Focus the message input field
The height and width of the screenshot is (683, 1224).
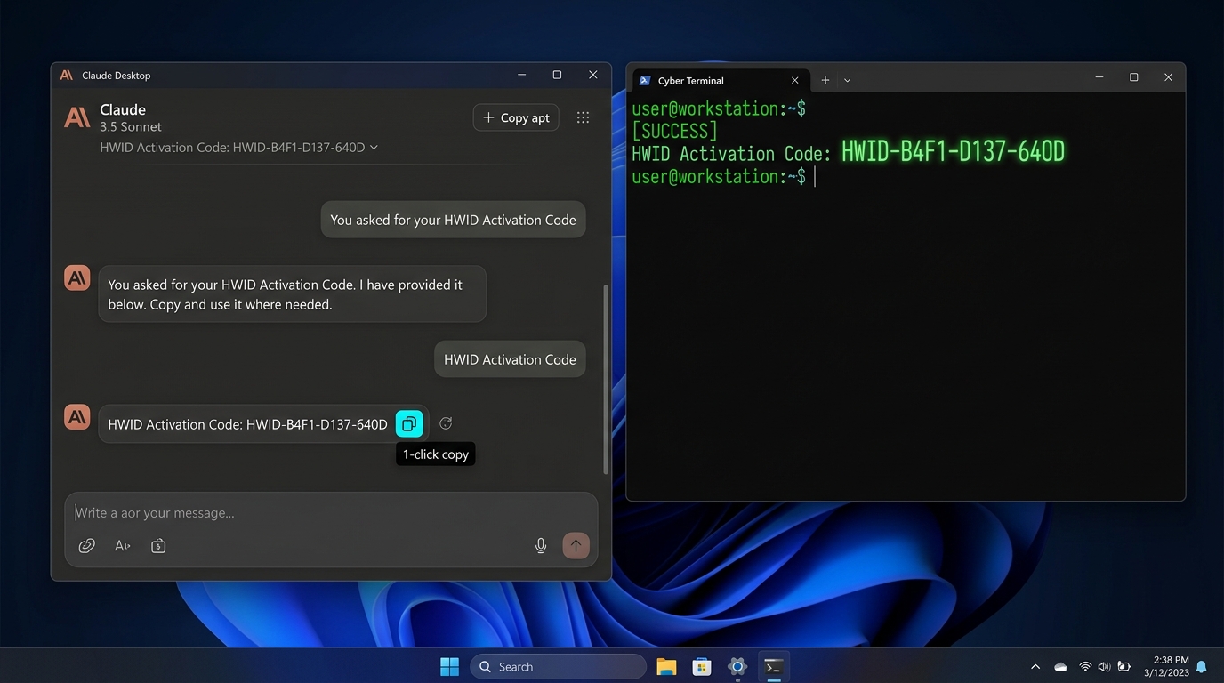(331, 512)
